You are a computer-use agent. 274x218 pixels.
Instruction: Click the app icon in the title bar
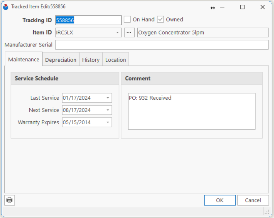tap(6, 7)
